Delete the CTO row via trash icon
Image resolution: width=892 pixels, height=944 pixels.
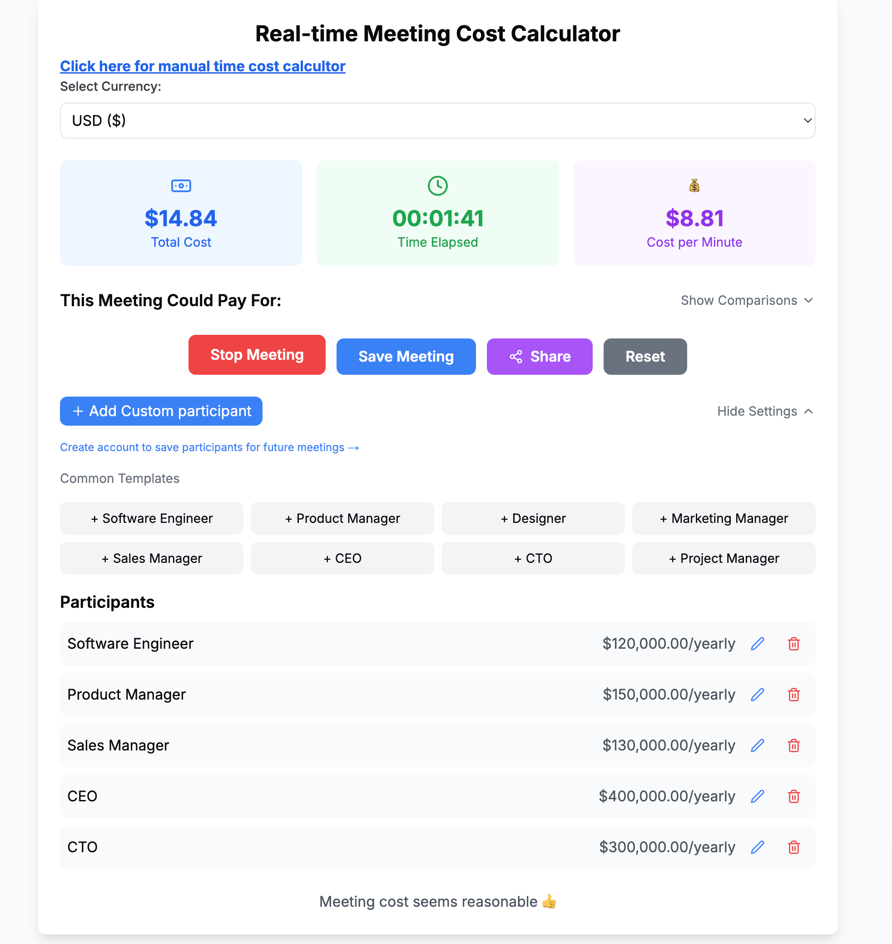coord(794,847)
